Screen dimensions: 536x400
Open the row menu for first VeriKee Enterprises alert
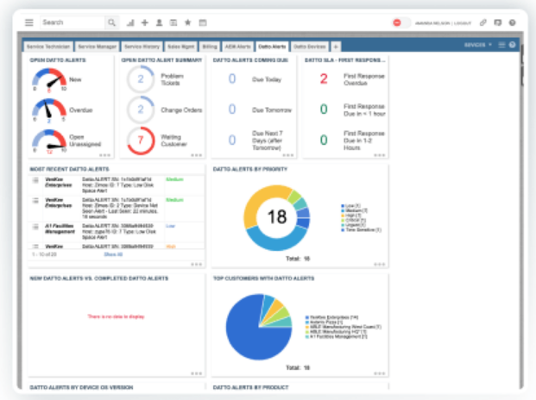(35, 180)
